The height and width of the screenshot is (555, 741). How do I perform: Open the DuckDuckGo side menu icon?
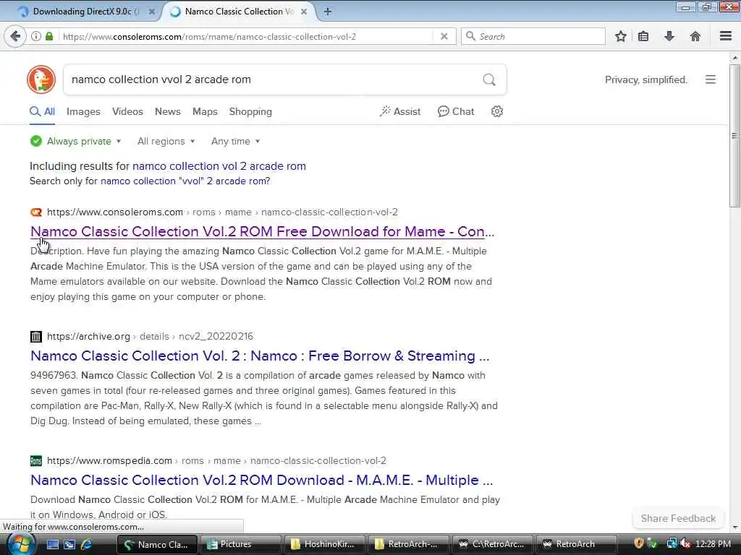pos(711,79)
